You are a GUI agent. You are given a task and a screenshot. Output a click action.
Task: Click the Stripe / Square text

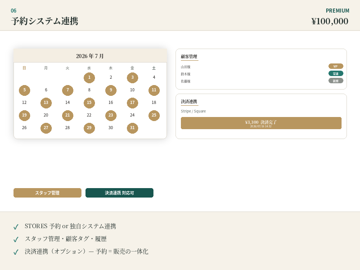coord(193,111)
